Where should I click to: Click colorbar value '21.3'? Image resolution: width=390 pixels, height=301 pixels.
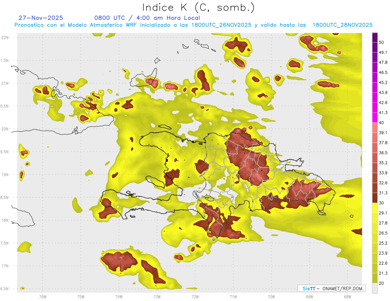383,273
